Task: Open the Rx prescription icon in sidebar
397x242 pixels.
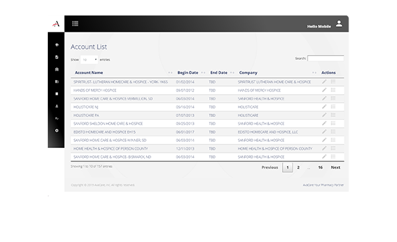Action: pos(57,118)
